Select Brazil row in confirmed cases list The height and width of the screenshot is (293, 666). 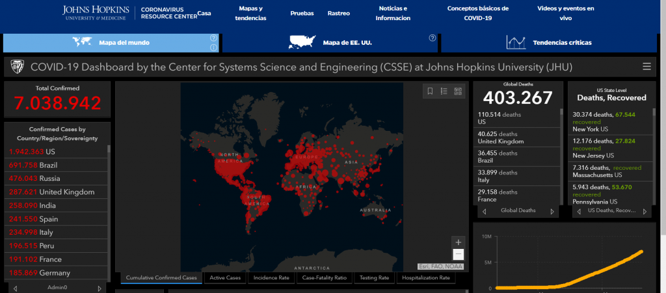click(56, 165)
